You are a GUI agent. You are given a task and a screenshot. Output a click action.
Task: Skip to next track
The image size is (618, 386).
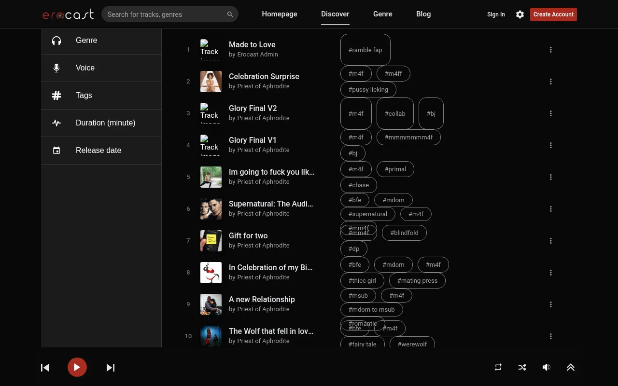[111, 368]
